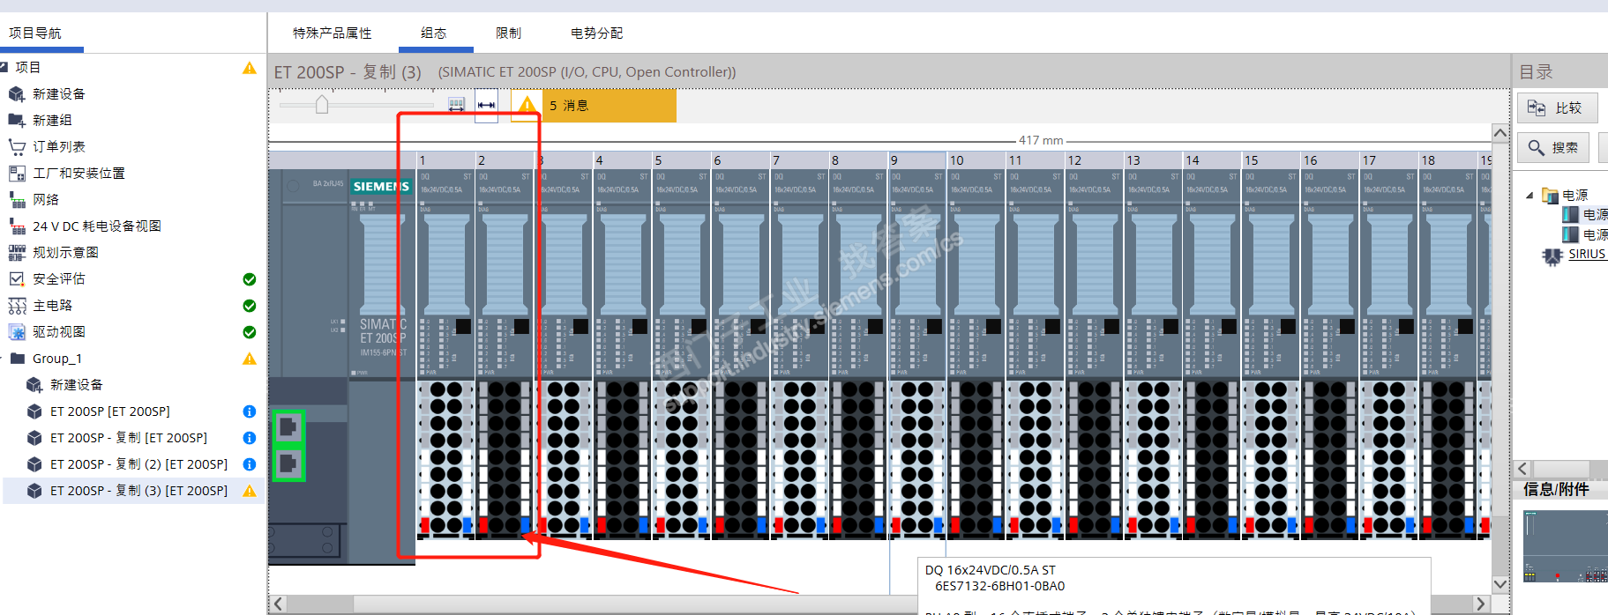Click the info icon for ET 200SP - 复制 (2)
This screenshot has height=615, width=1608.
coord(250,464)
